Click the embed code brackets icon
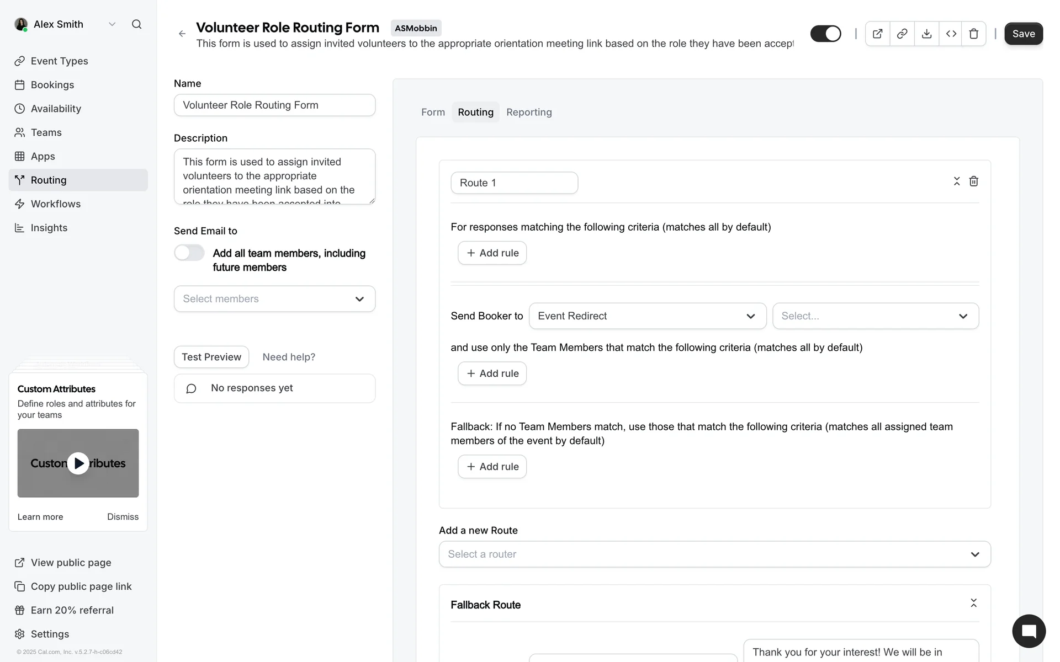 [951, 34]
